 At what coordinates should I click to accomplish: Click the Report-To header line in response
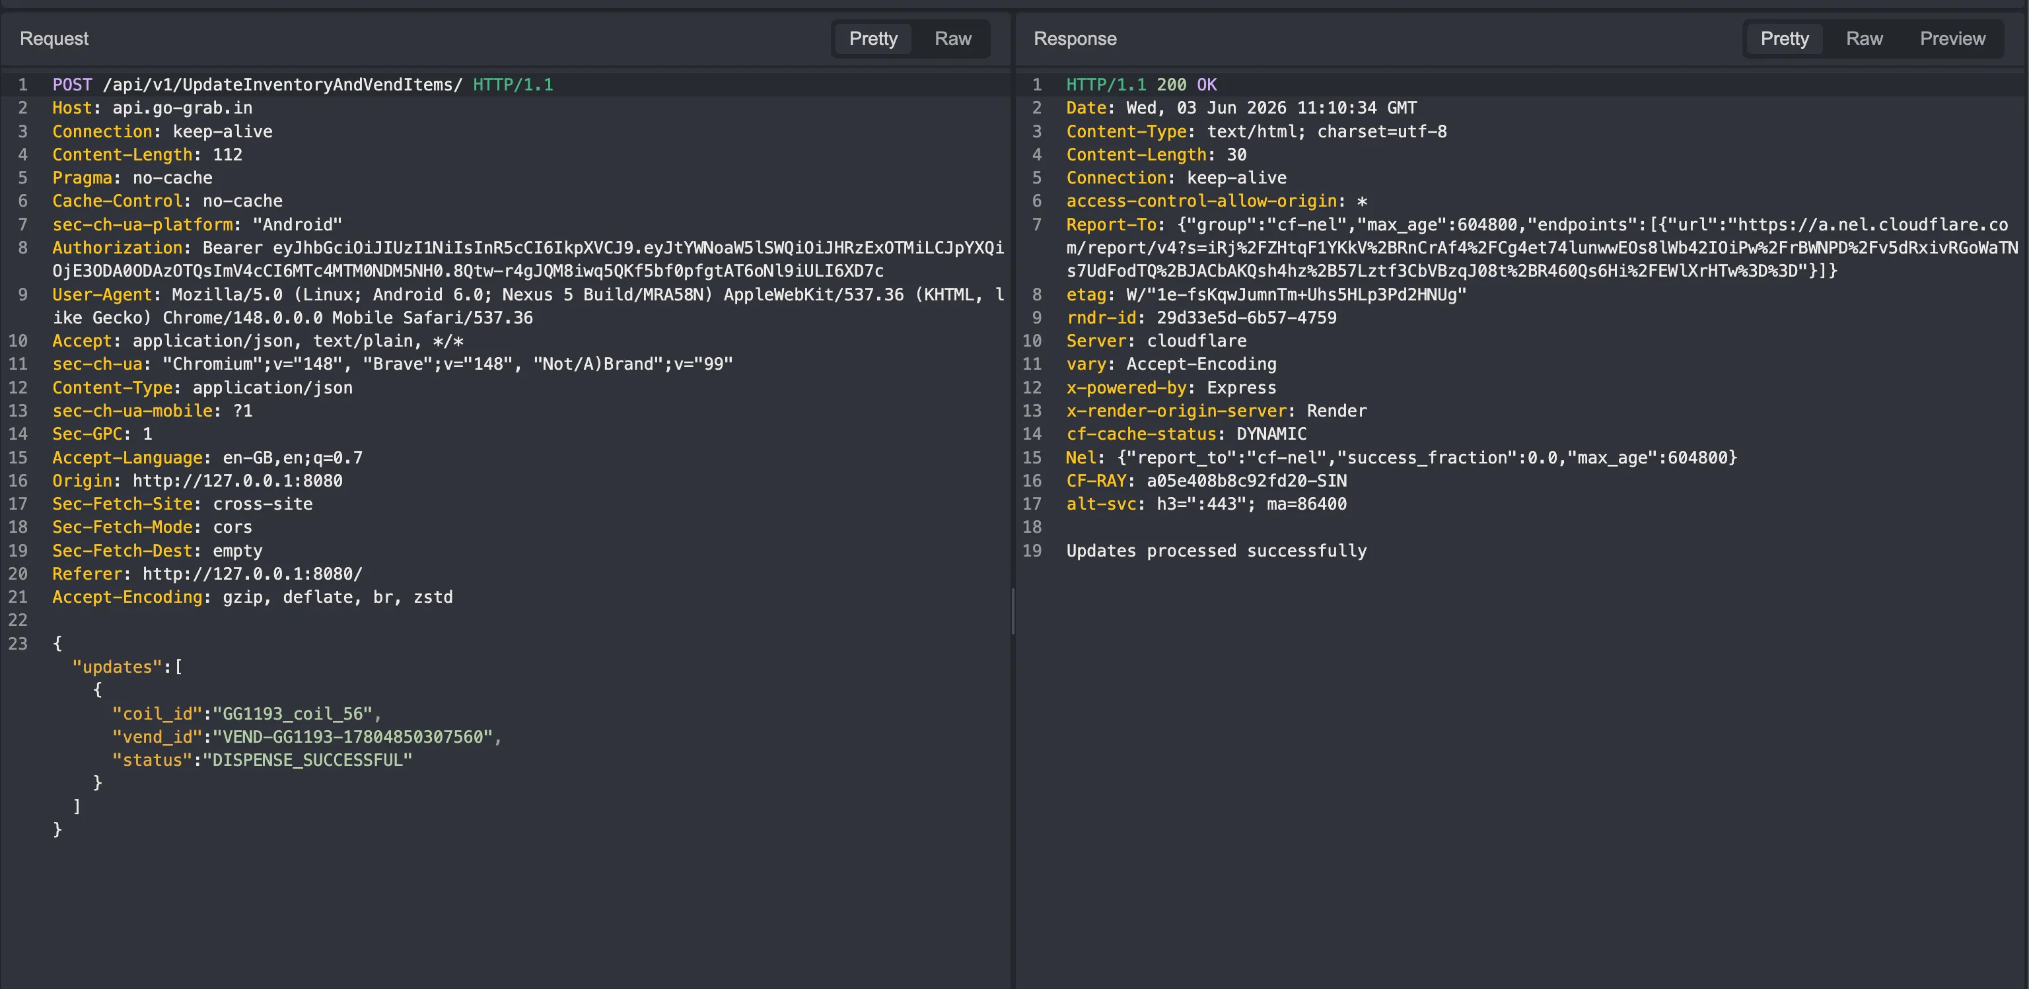(1542, 247)
